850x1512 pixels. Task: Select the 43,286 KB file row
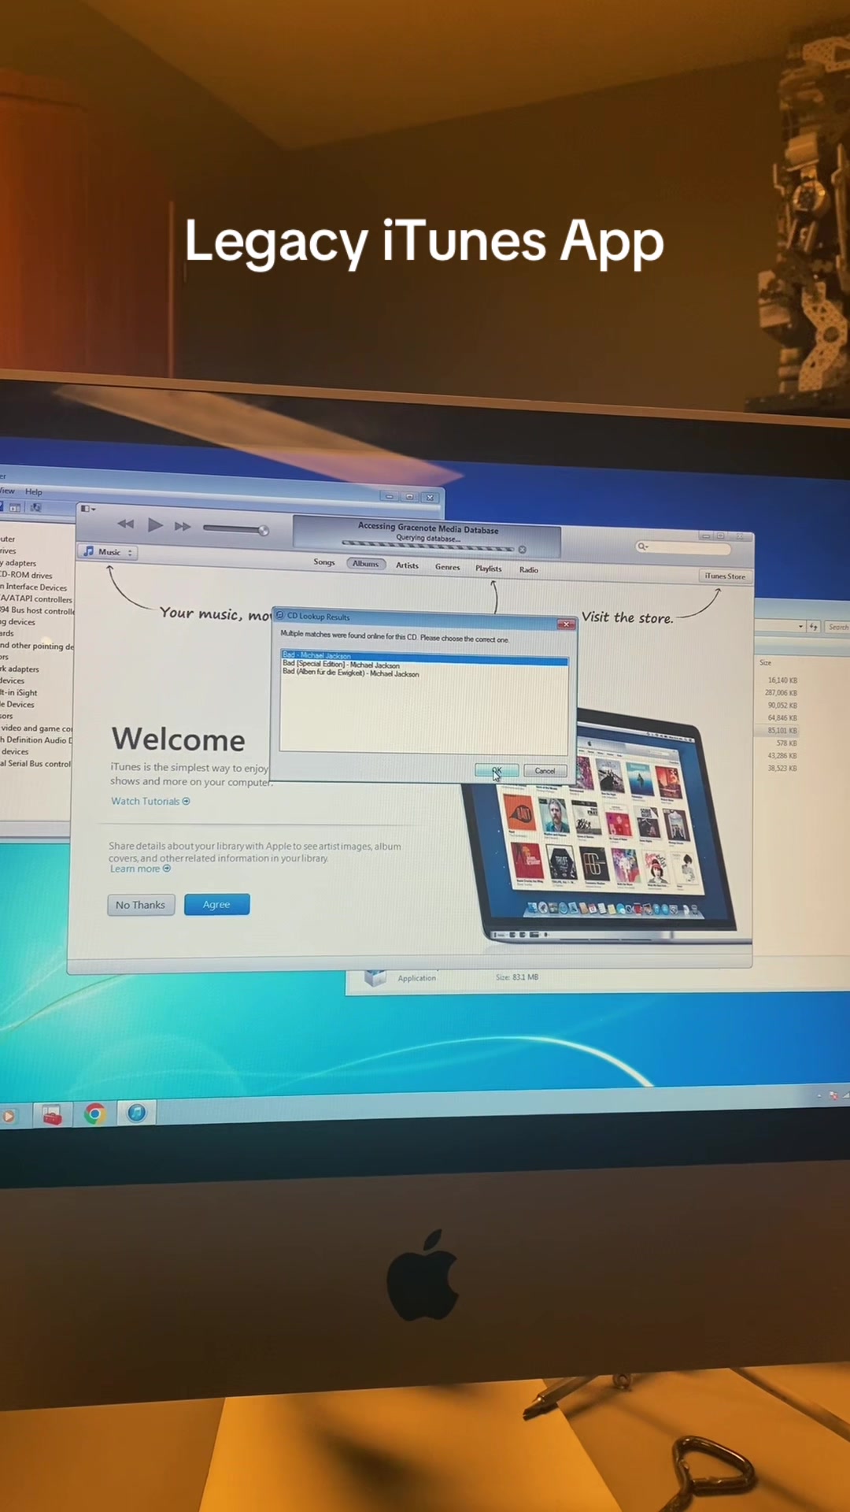coord(782,755)
